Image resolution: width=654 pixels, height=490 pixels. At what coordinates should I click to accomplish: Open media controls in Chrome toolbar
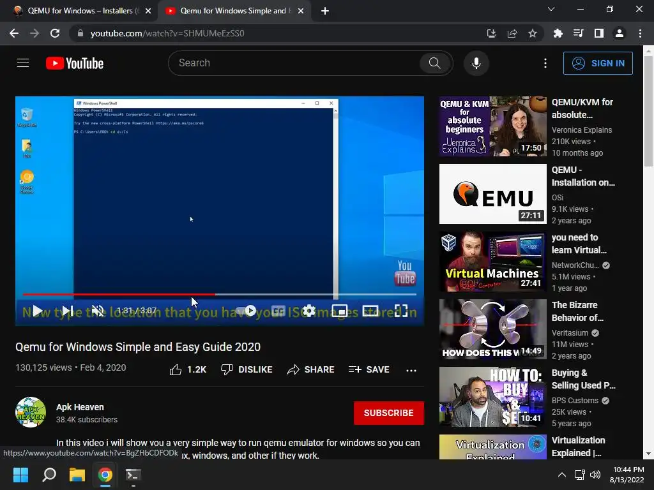578,33
